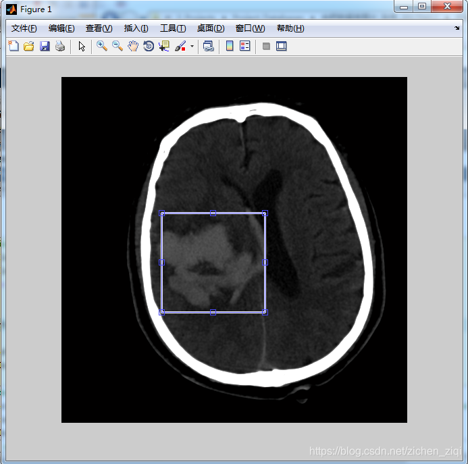Activate the Zoom In magnifier tool
The image size is (468, 464).
[x=102, y=47]
